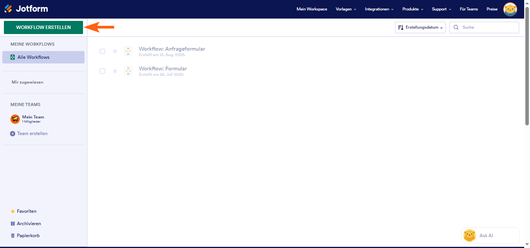530x248 pixels.
Task: Click the plus icon for Team erstellen
Action: pyautogui.click(x=13, y=133)
